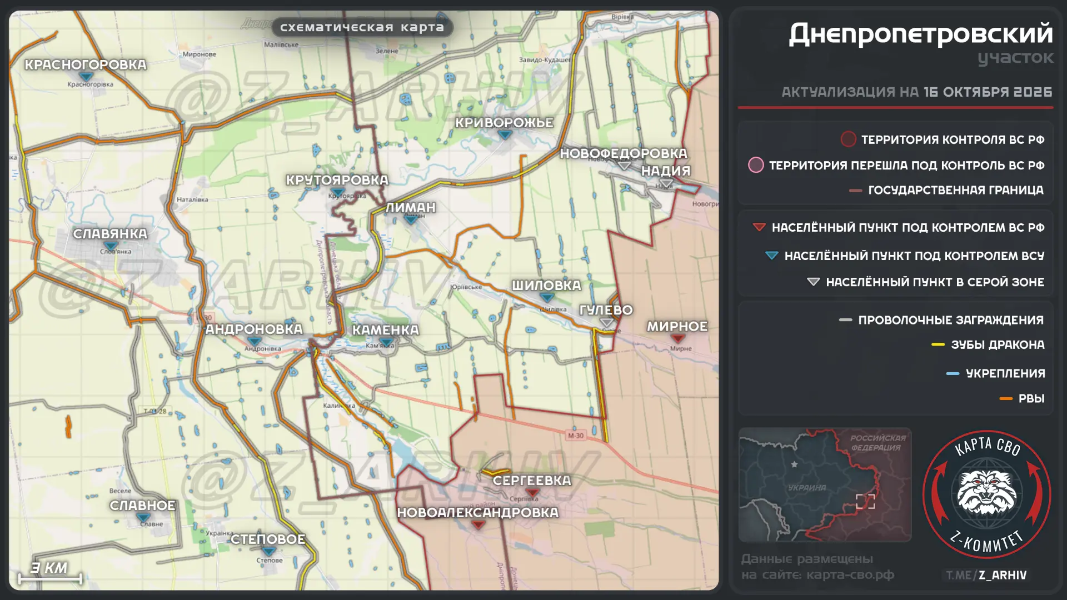Click the Государственная граница legend entry
This screenshot has height=600, width=1067.
pyautogui.click(x=946, y=191)
